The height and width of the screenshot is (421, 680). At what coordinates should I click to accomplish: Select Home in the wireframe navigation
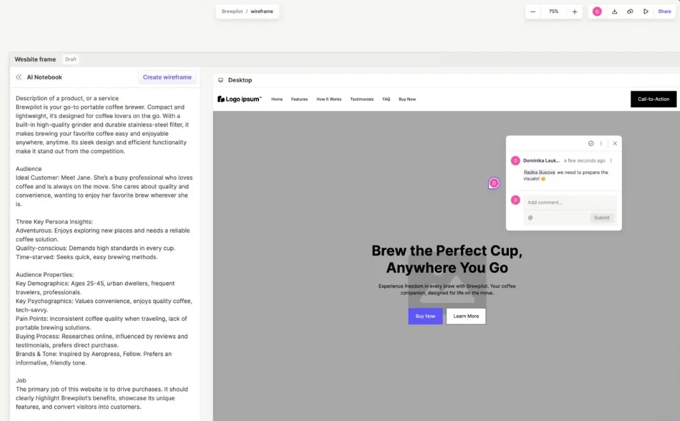click(x=277, y=100)
